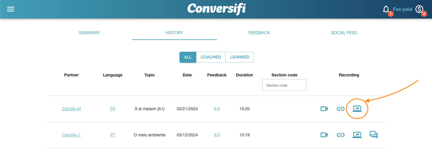Click the Recording column header
The height and width of the screenshot is (149, 432).
(349, 75)
